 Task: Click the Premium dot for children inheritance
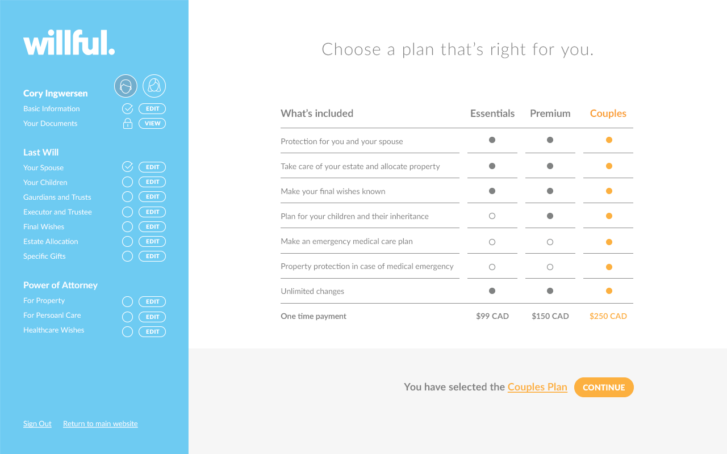click(x=550, y=216)
